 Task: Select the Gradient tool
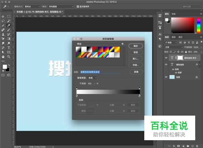[x=9, y=39]
